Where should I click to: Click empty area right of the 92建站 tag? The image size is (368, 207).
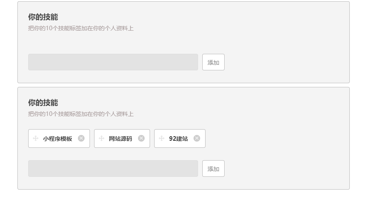coord(277,138)
